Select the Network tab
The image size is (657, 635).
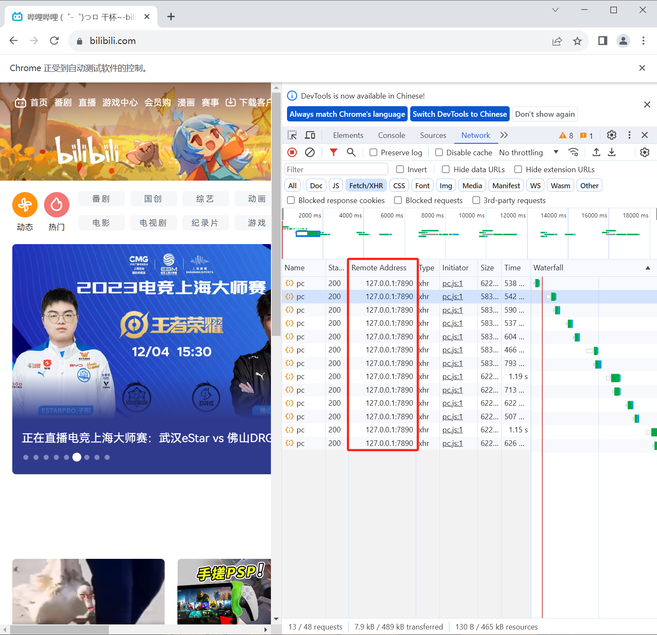tap(476, 135)
